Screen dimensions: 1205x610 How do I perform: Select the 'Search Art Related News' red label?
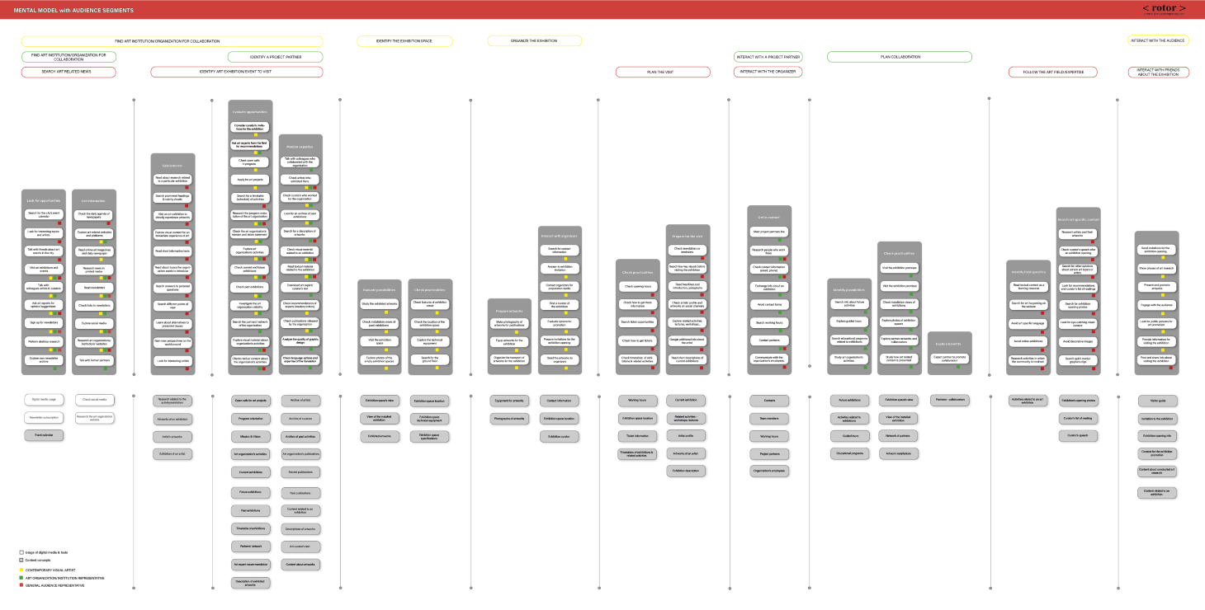click(x=69, y=73)
